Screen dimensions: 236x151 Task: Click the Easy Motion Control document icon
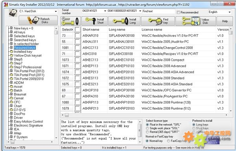point(11,122)
